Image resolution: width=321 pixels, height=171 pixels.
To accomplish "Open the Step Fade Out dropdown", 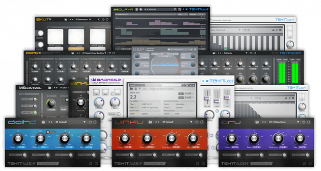I will [240, 30].
